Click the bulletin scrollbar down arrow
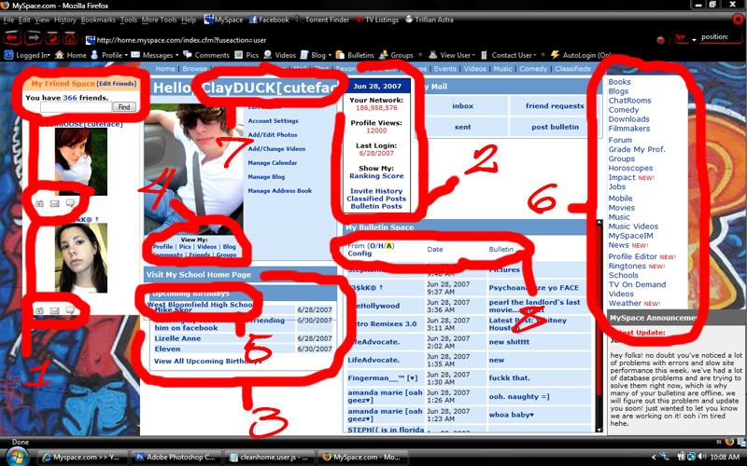 [599, 429]
